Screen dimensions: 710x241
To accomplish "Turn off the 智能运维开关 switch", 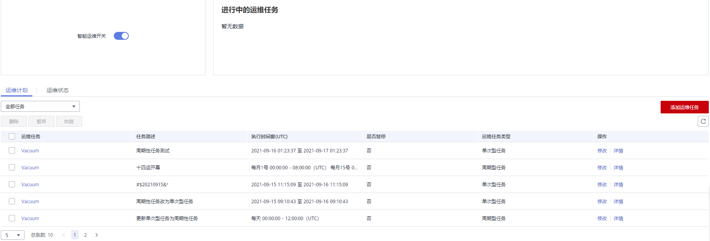I will (121, 36).
